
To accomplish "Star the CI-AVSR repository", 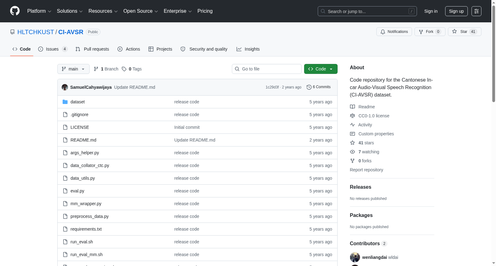I will [465, 32].
